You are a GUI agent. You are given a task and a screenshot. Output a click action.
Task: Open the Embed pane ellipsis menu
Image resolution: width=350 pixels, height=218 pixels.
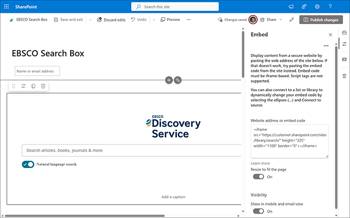pyautogui.click(x=326, y=46)
